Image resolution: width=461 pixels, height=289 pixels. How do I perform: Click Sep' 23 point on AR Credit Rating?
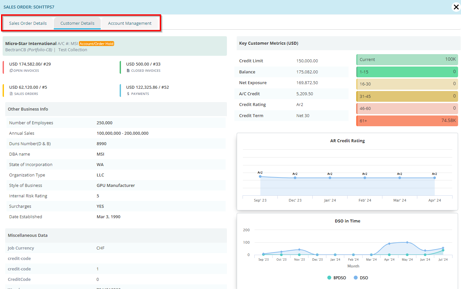(260, 176)
